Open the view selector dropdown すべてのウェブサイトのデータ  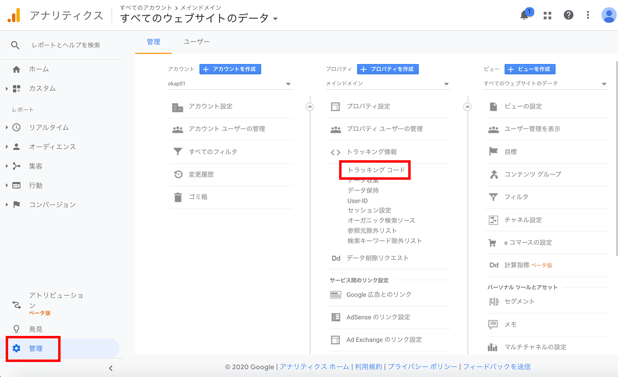point(546,84)
